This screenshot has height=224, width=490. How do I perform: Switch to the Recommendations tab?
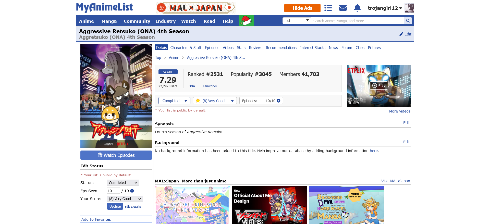281,48
